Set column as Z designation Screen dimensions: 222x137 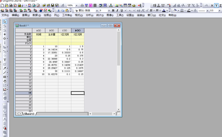(x=220, y=6)
